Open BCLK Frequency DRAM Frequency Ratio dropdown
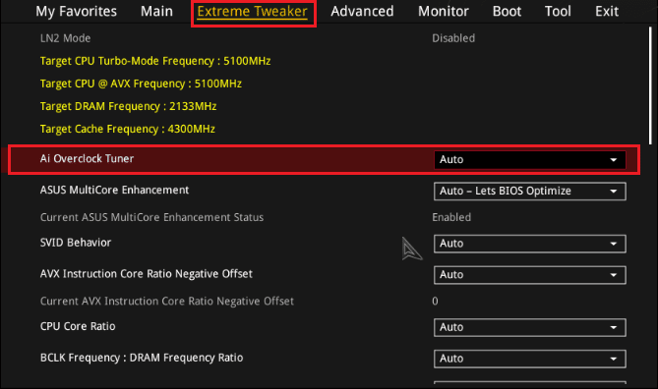This screenshot has height=389, width=658. [x=529, y=359]
